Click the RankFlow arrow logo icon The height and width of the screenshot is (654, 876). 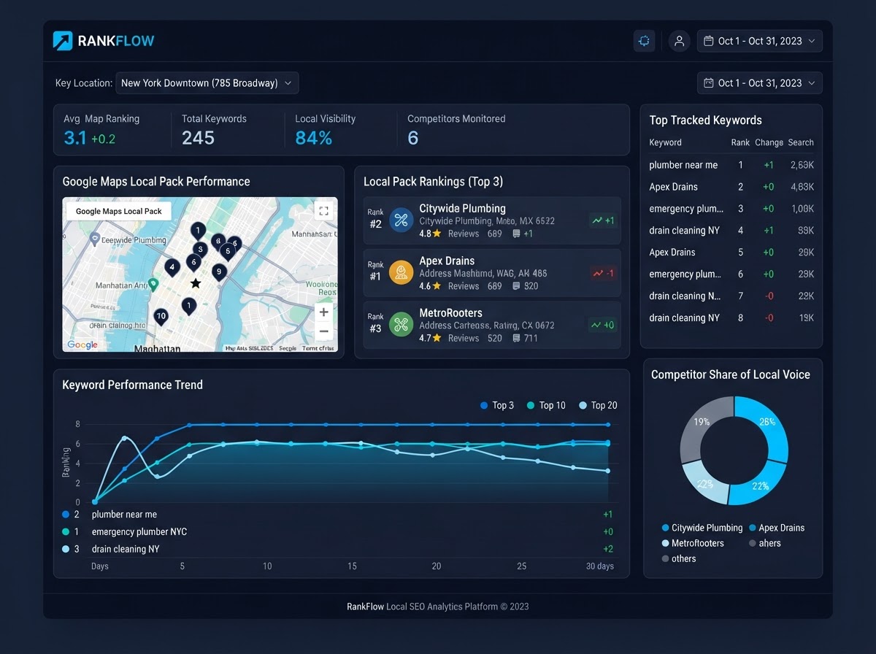63,41
